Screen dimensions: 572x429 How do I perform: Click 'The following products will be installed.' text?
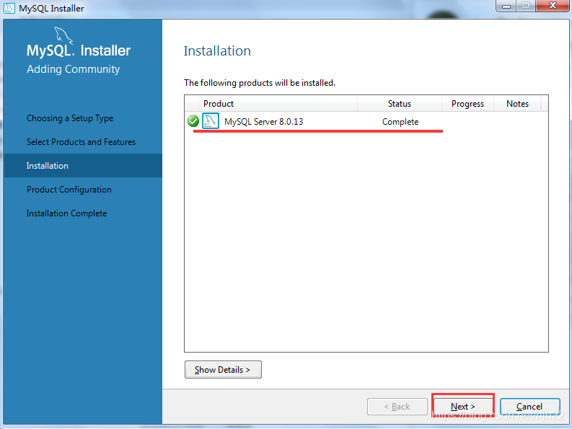pos(260,83)
